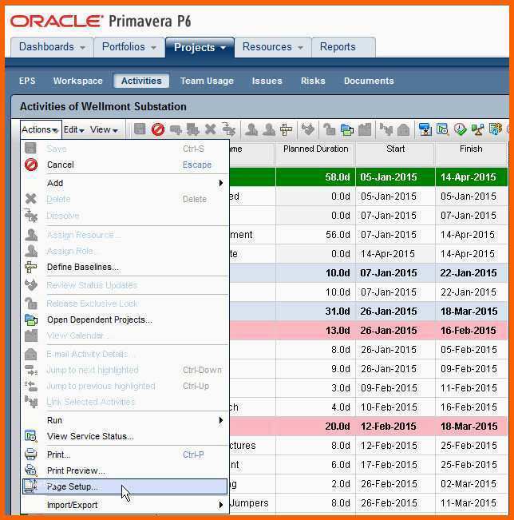Click the Assign Resource toolbar icon

(251, 129)
